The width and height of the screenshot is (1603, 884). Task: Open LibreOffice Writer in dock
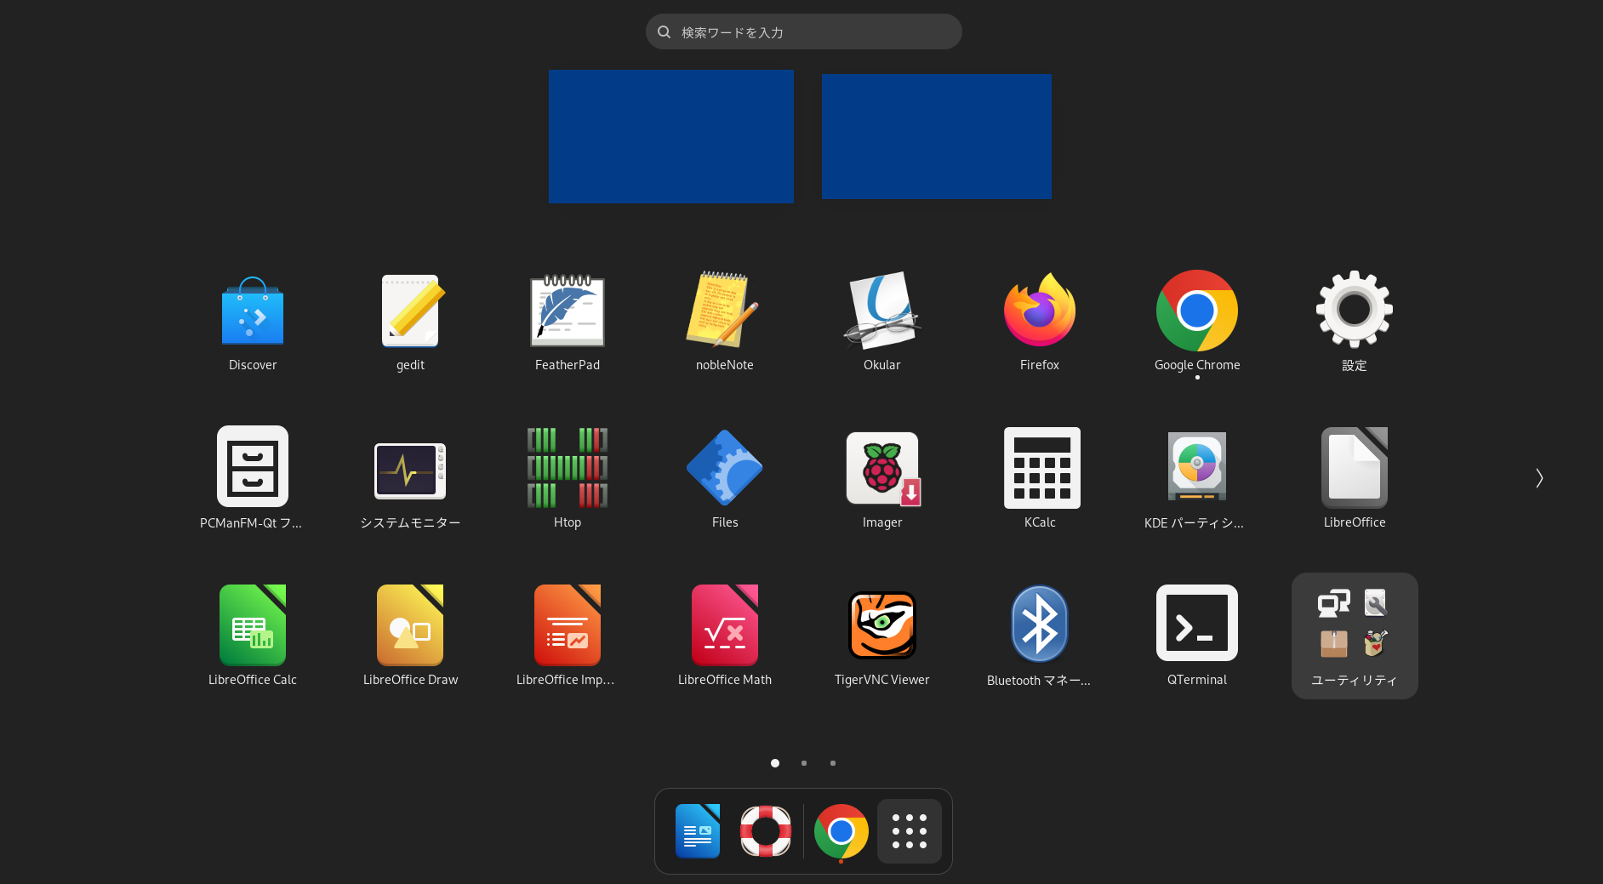pos(698,831)
